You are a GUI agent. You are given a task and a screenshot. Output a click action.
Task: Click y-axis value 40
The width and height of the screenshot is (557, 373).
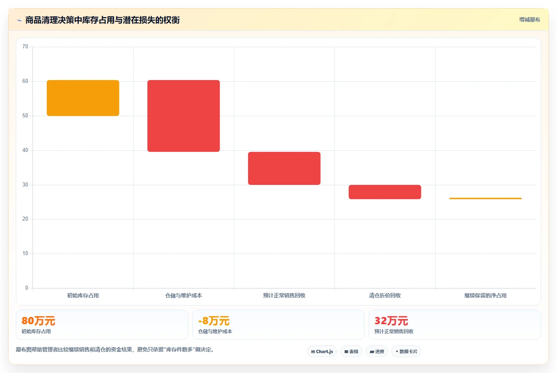click(x=25, y=150)
